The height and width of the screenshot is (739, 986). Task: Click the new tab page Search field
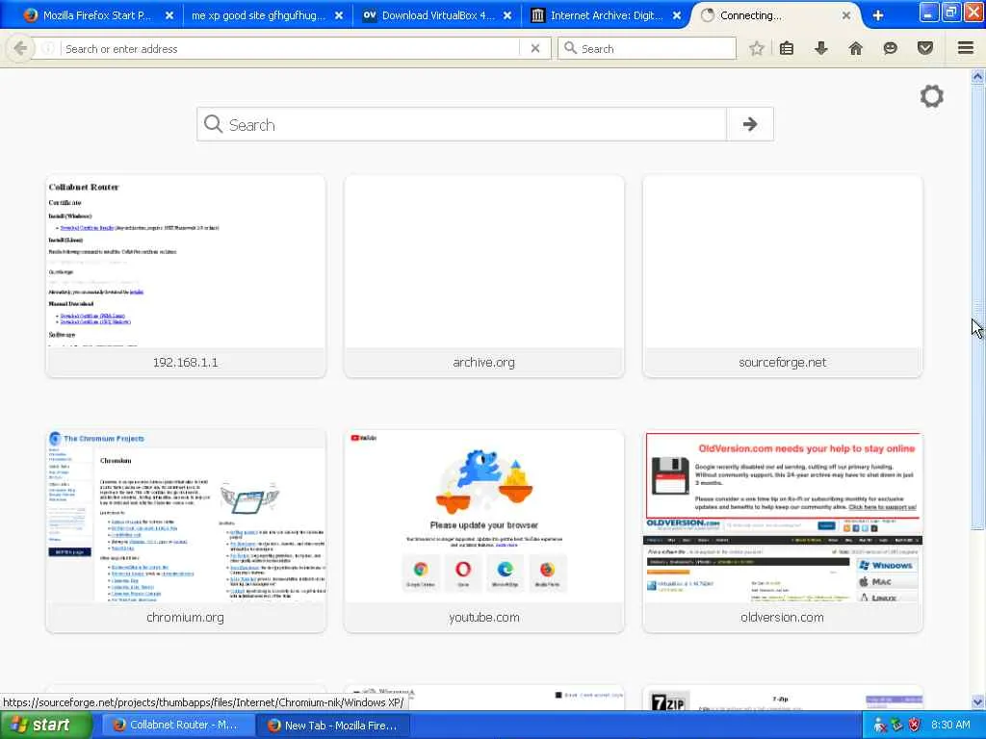tap(461, 124)
